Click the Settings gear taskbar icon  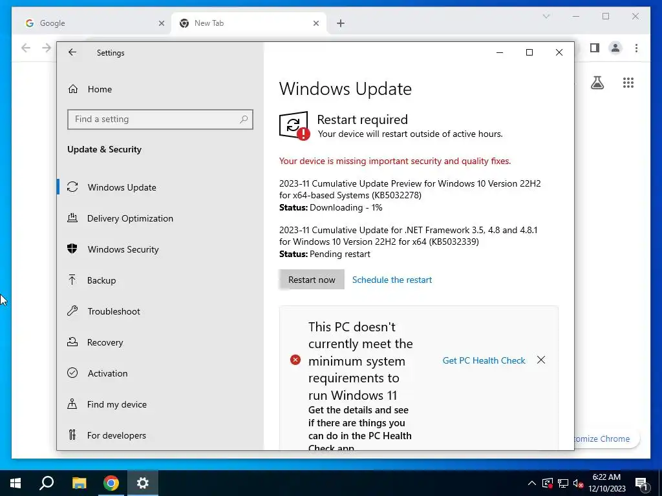coord(143,483)
